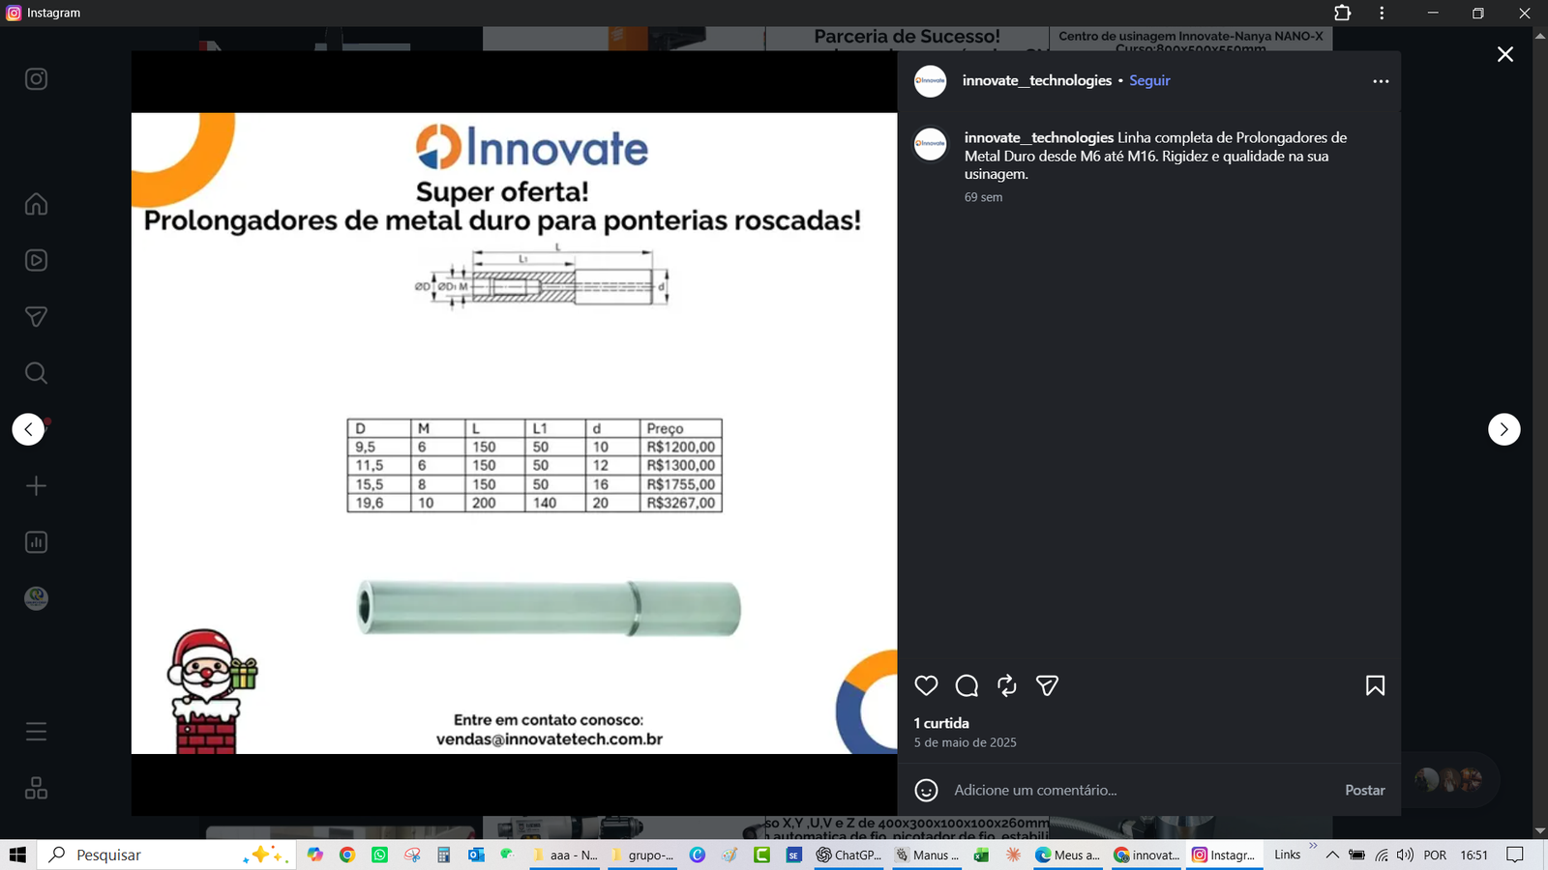Close the post viewer with the X
The height and width of the screenshot is (870, 1548).
[1505, 54]
